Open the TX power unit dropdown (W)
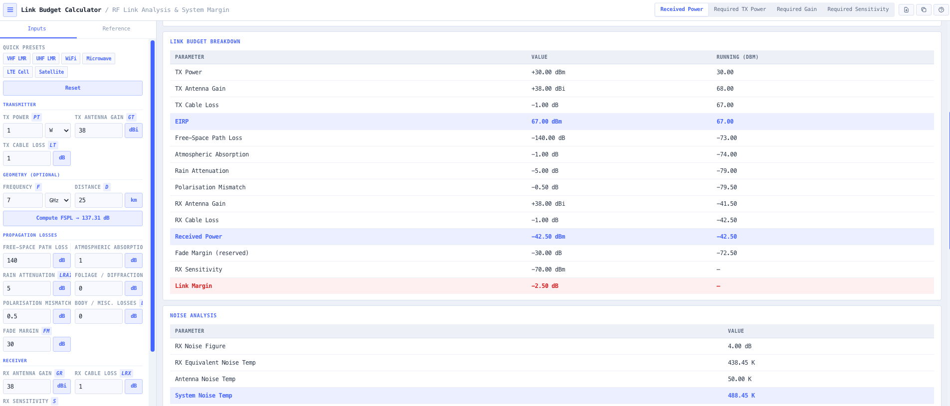950x406 pixels. [x=58, y=131]
